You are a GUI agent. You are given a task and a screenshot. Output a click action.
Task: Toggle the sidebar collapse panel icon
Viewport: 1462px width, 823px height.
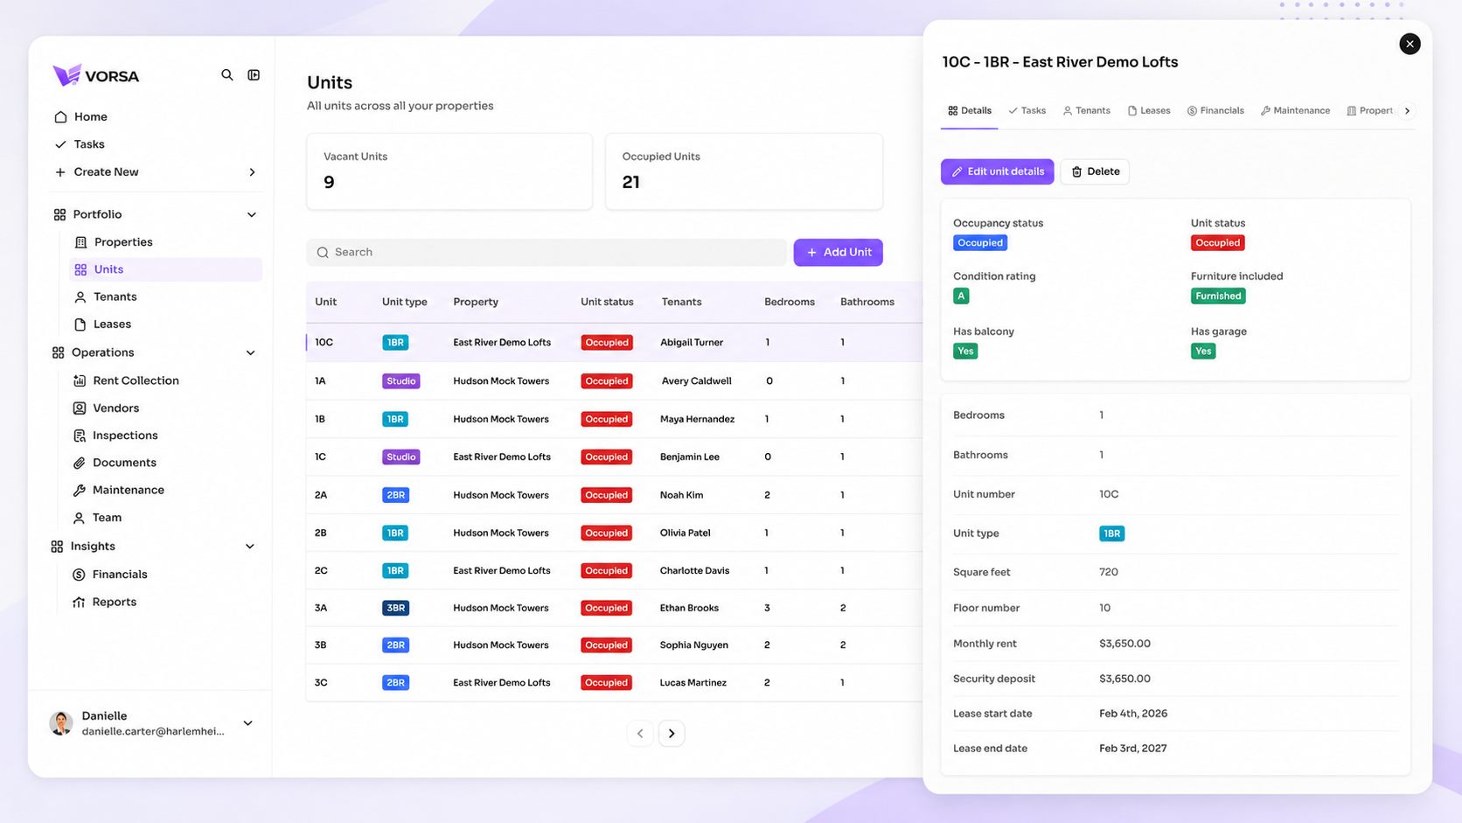point(254,75)
